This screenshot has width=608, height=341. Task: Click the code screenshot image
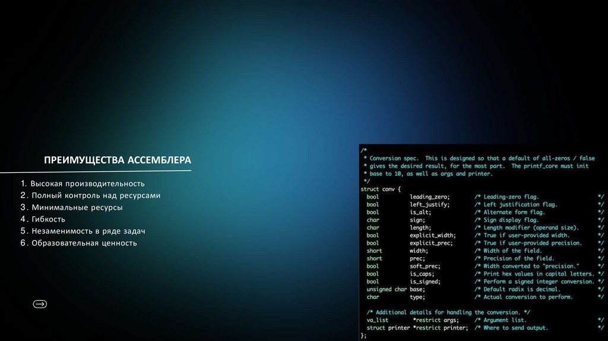(483, 242)
